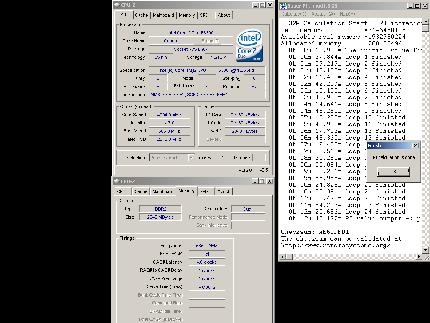
Task: Click the Technology value 65 nm
Action: [x=161, y=57]
